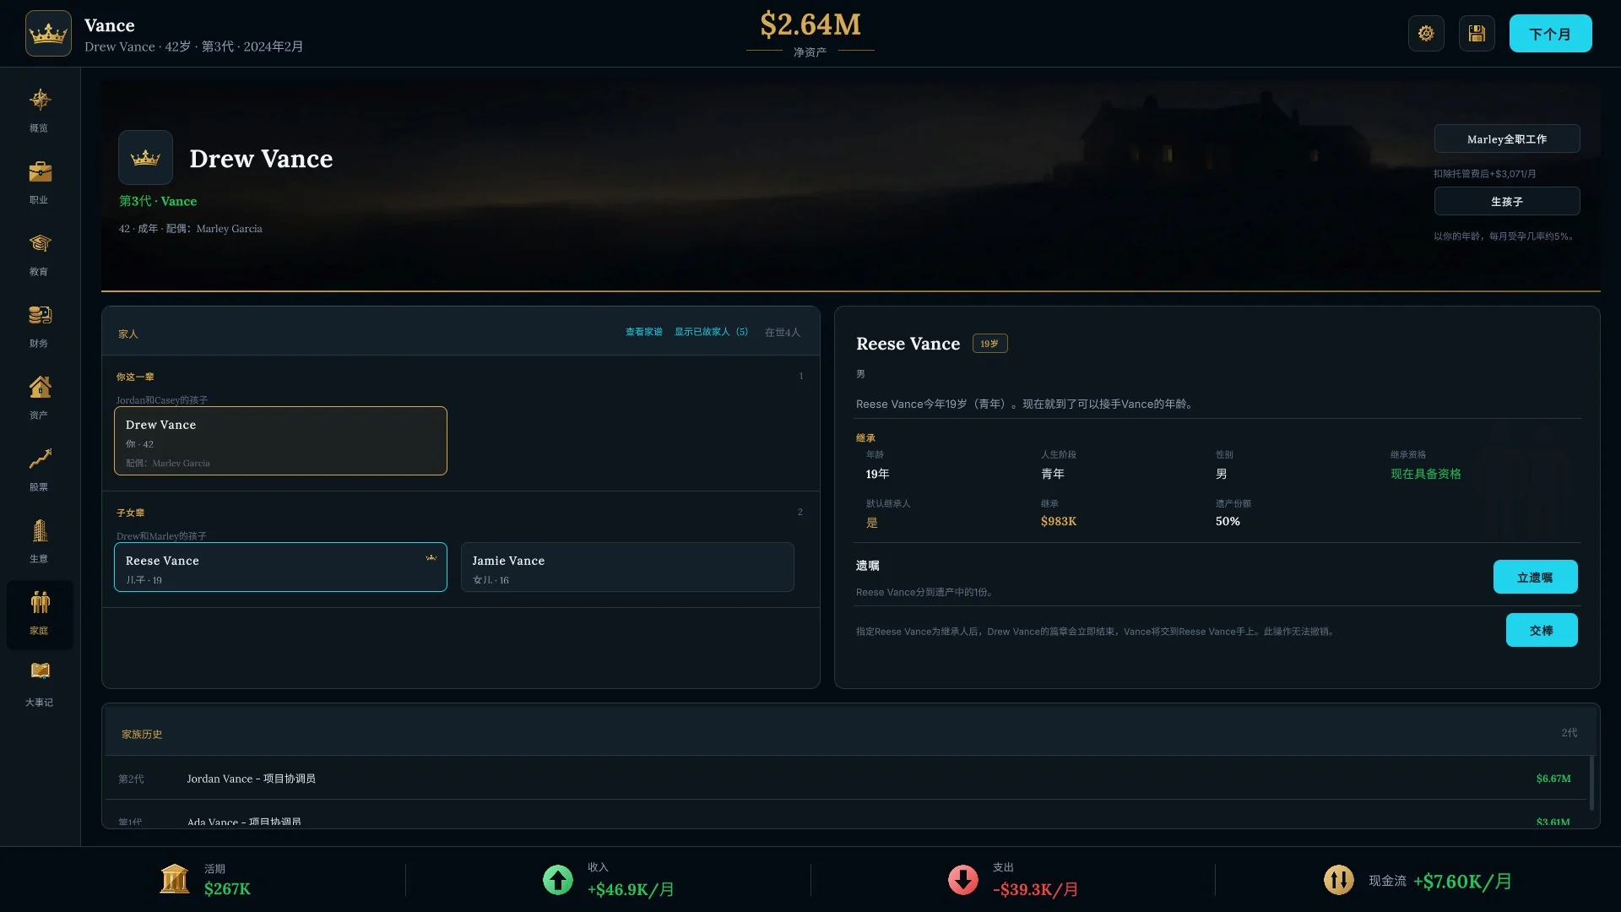Click the 现在具备资格 eligibility text

pos(1426,474)
